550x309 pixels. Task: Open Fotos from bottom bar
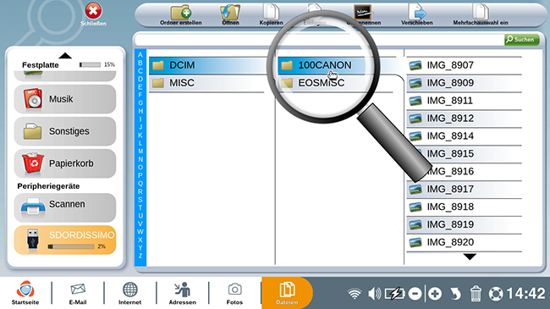pos(234,293)
